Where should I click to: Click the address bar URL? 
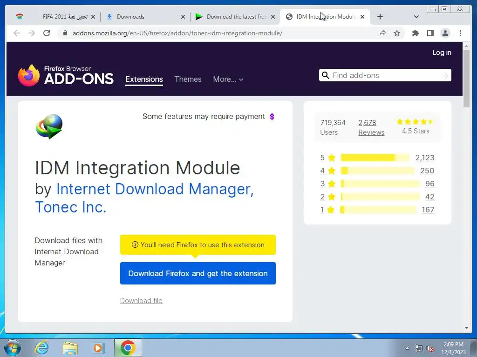pyautogui.click(x=177, y=33)
